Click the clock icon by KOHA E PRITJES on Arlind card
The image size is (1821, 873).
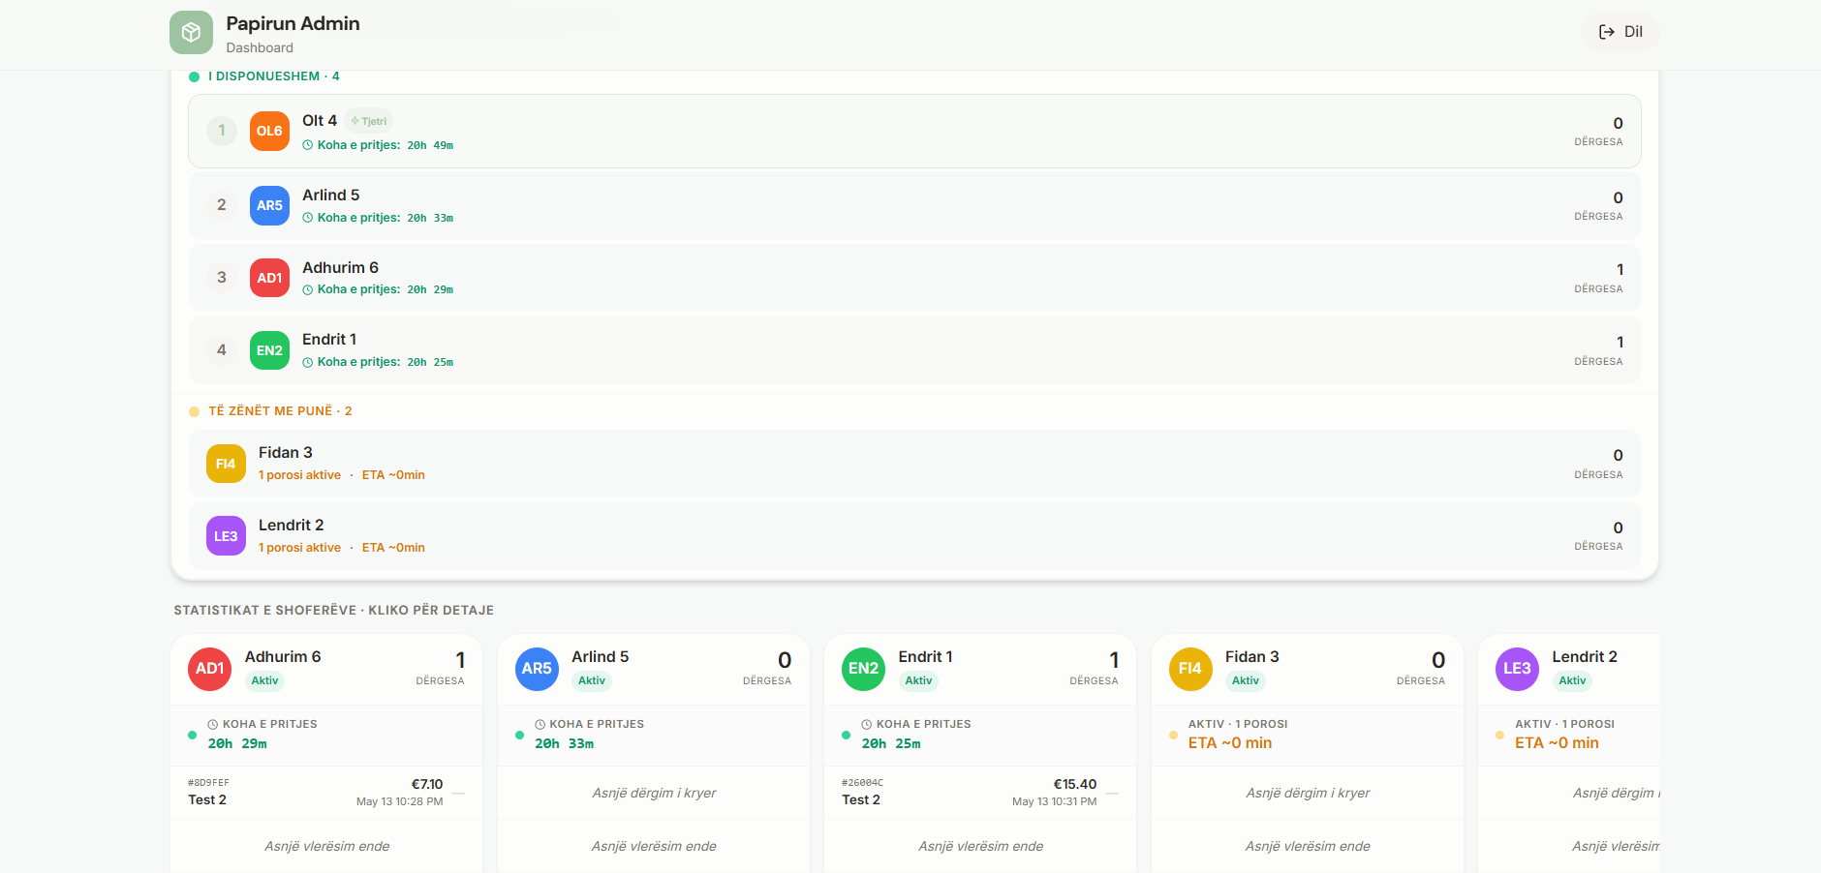click(540, 724)
